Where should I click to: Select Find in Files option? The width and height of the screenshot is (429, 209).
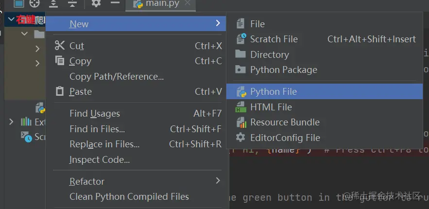(97, 129)
